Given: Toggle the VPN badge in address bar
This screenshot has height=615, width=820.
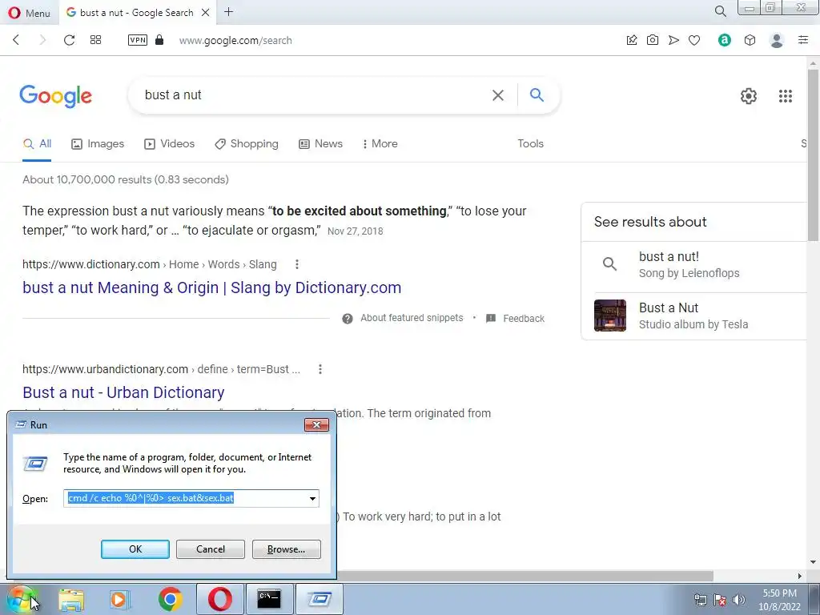Looking at the screenshot, I should pos(138,40).
